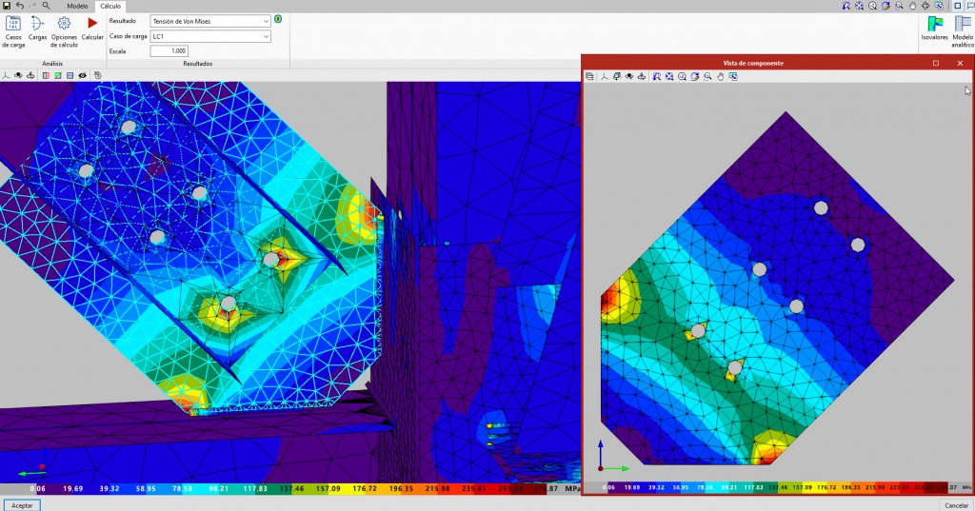Click the save icon in the title bar
Viewport: 975px width, 511px height.
(x=7, y=6)
